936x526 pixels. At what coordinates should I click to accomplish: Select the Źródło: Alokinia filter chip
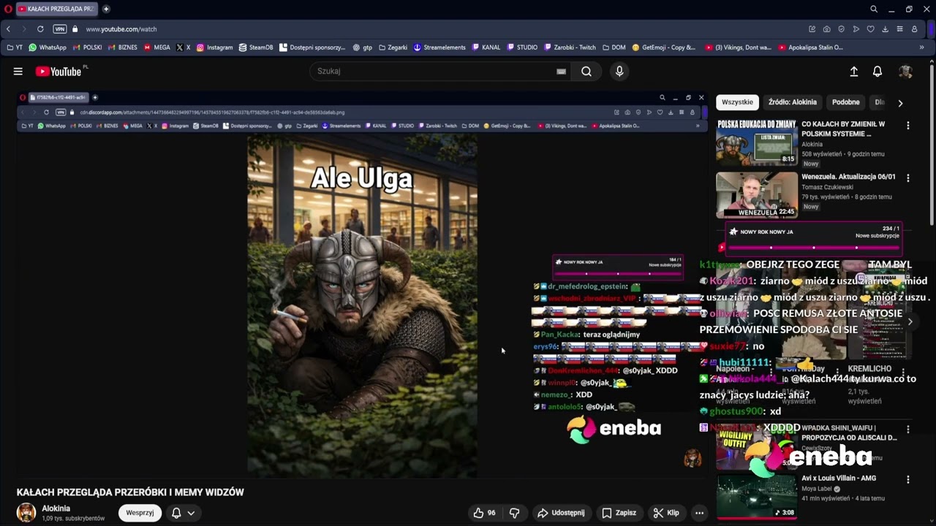[793, 102]
